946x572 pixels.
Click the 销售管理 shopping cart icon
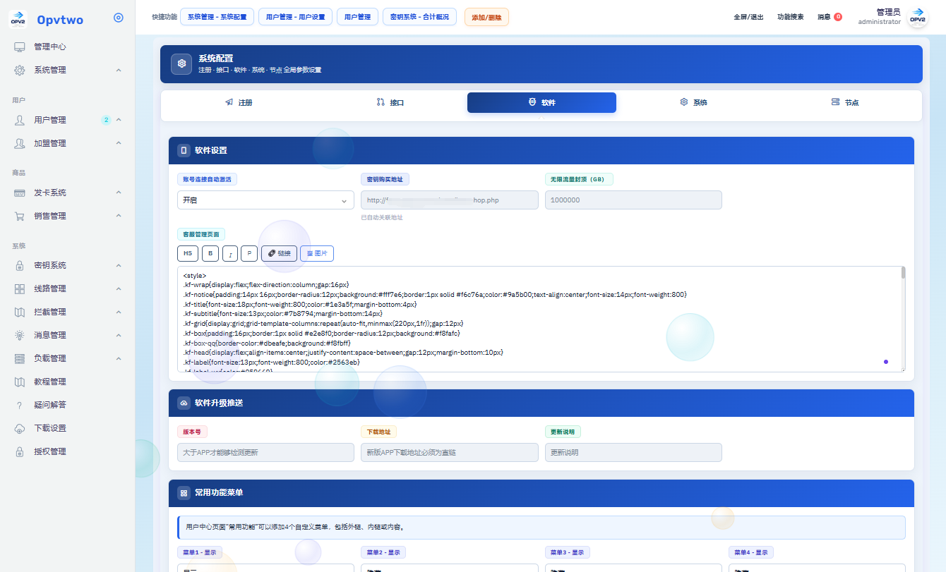click(20, 216)
